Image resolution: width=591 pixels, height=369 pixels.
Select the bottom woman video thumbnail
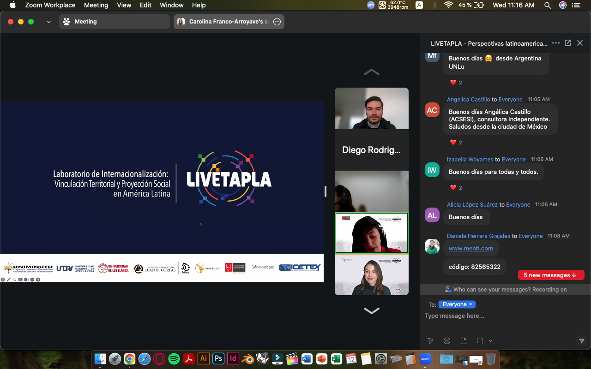point(372,275)
